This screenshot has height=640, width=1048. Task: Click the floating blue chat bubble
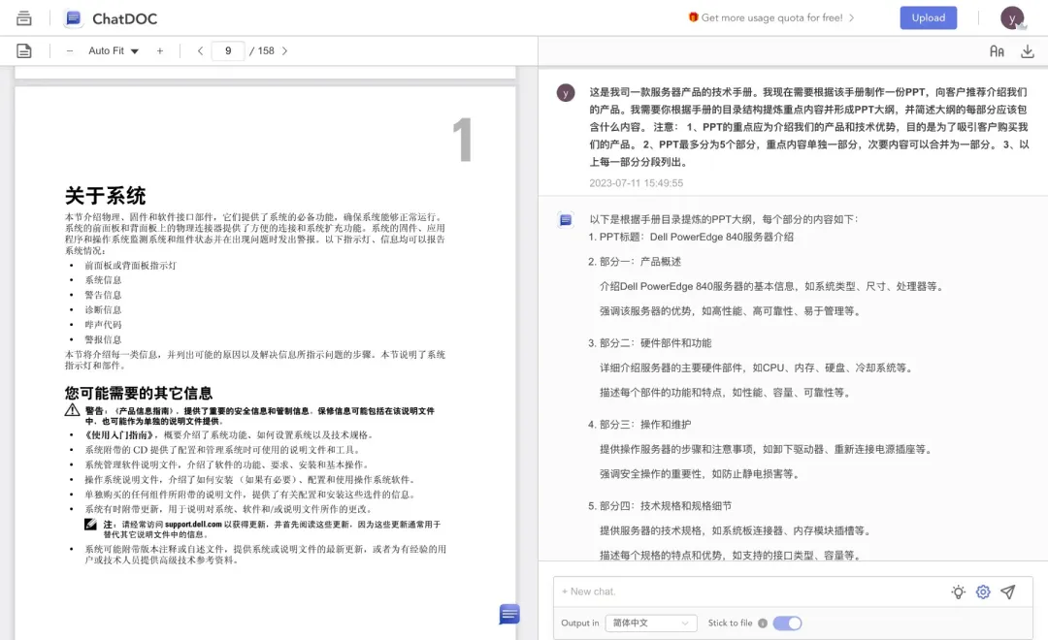508,614
